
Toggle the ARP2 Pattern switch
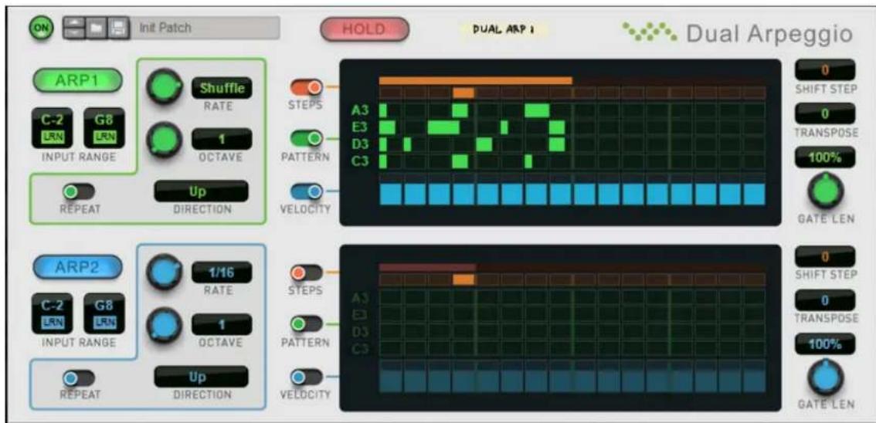(x=307, y=323)
